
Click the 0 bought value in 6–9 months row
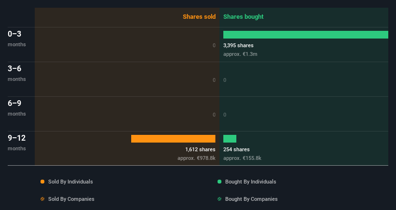pyautogui.click(x=225, y=115)
